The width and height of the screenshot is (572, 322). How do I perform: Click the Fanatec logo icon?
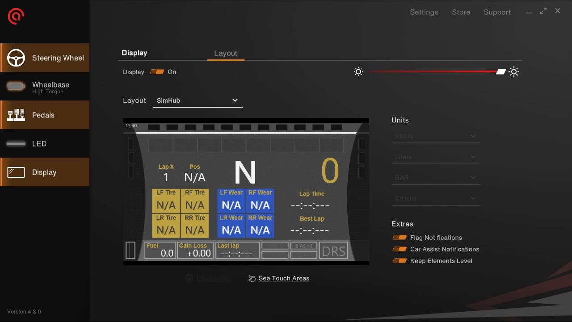(x=16, y=17)
